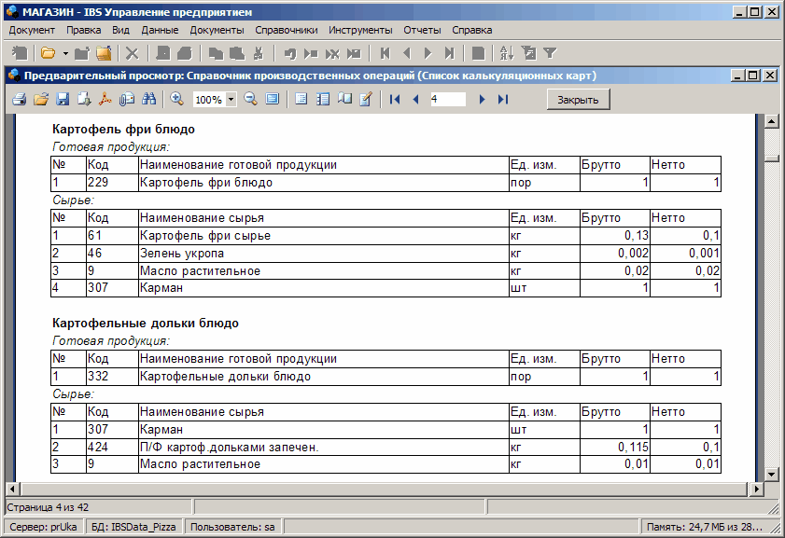Viewport: 785px width, 538px height.
Task: Click the undo arrow icon in the main toolbar
Action: click(x=290, y=53)
